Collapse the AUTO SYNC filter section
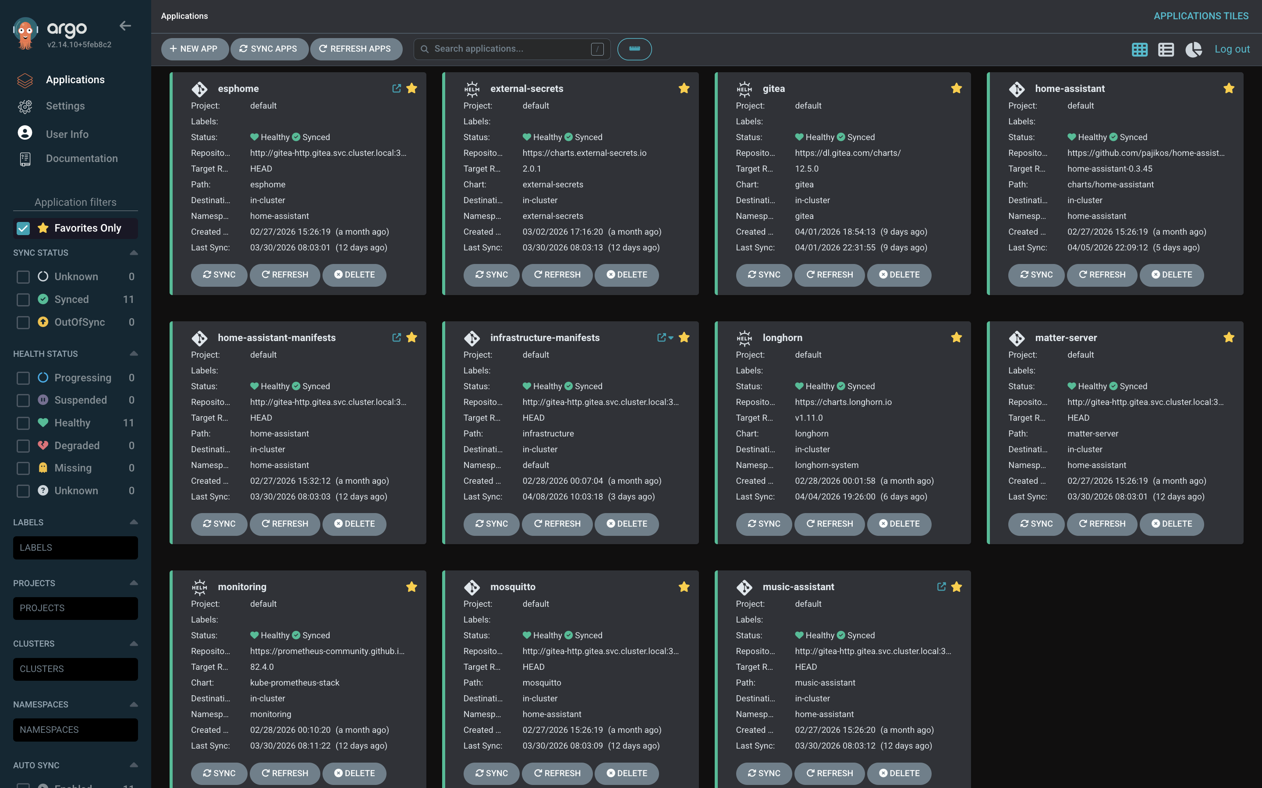The width and height of the screenshot is (1262, 788). (x=134, y=765)
